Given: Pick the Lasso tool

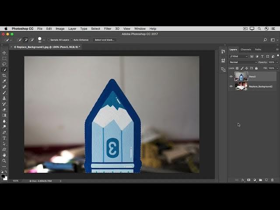Looking at the screenshot, I should pyautogui.click(x=4, y=64).
